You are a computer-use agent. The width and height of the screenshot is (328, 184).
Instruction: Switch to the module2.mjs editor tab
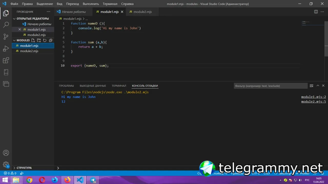pos(142,12)
